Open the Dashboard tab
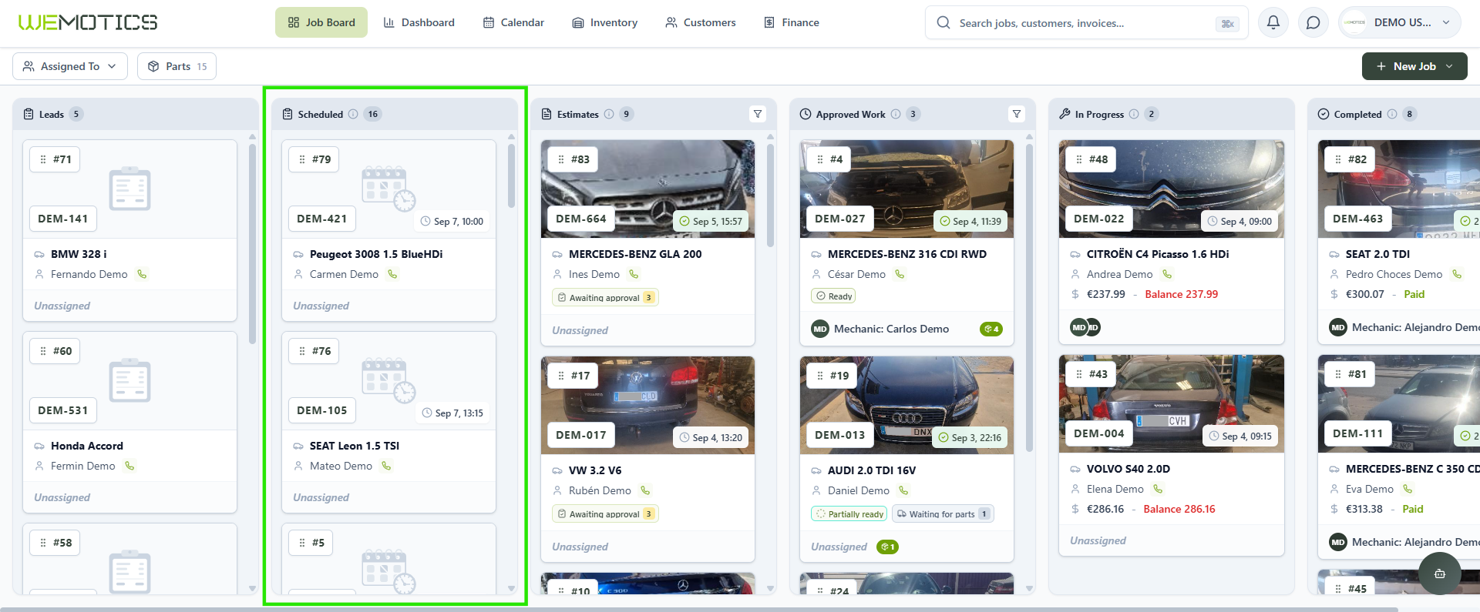Screen dimensions: 1480x612 (x=419, y=22)
